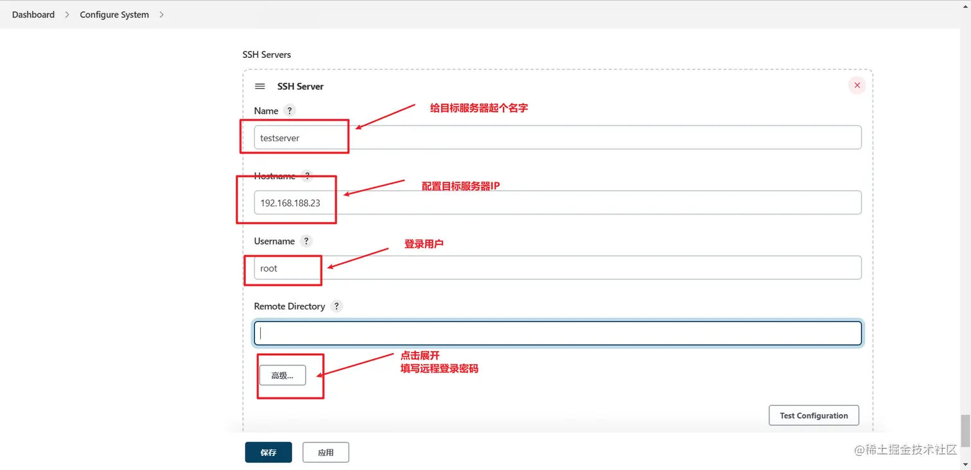Focus the Username field containing root
The height and width of the screenshot is (470, 971).
click(557, 268)
